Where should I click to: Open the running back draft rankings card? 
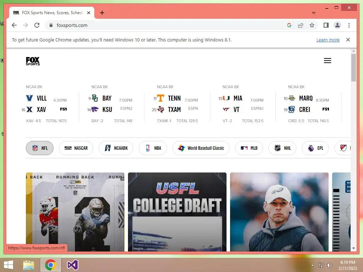(75, 212)
